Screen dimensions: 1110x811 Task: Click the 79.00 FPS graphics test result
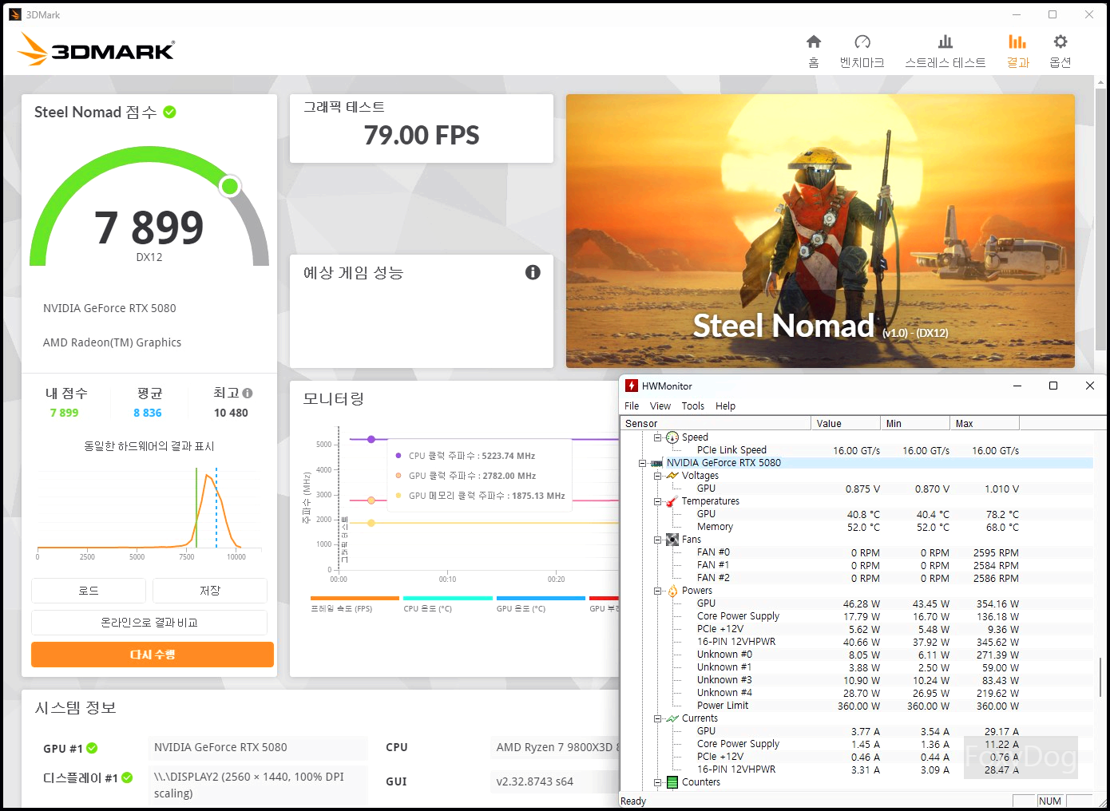click(422, 136)
